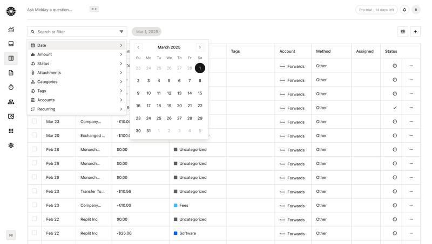
Task: Pick March 15 in the calendar
Action: [x=200, y=93]
